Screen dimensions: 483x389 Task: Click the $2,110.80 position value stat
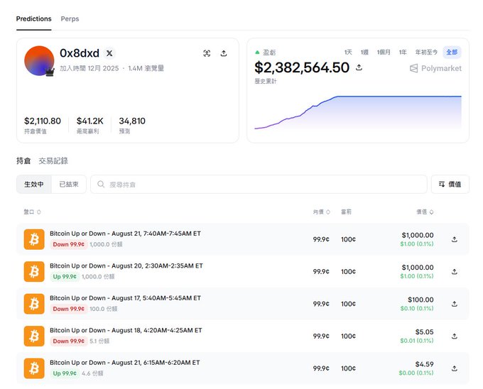click(43, 121)
